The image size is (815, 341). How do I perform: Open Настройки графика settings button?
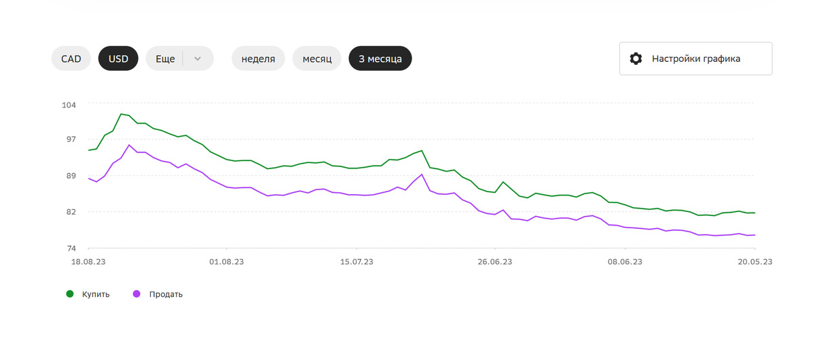(695, 58)
